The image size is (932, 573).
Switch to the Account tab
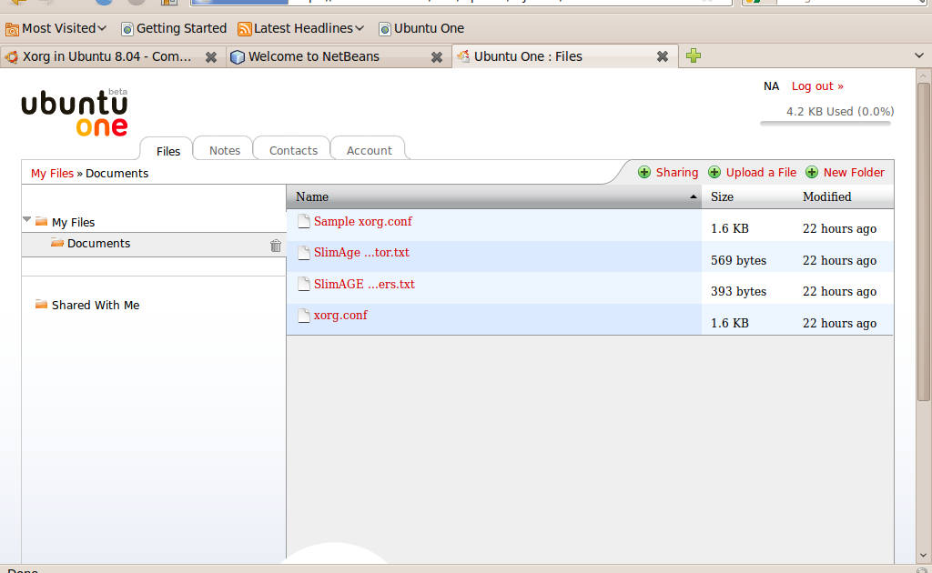click(x=370, y=150)
